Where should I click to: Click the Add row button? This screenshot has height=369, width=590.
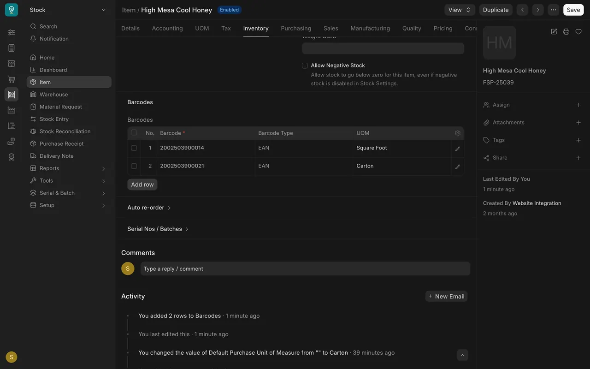pyautogui.click(x=142, y=184)
